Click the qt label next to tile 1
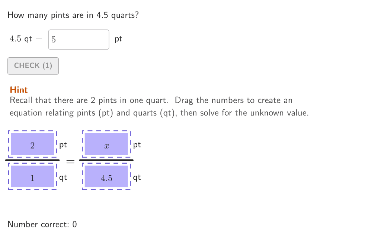 point(63,177)
